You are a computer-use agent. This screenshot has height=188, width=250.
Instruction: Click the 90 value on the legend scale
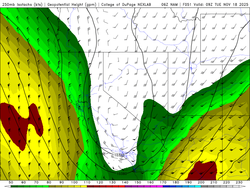62,182
